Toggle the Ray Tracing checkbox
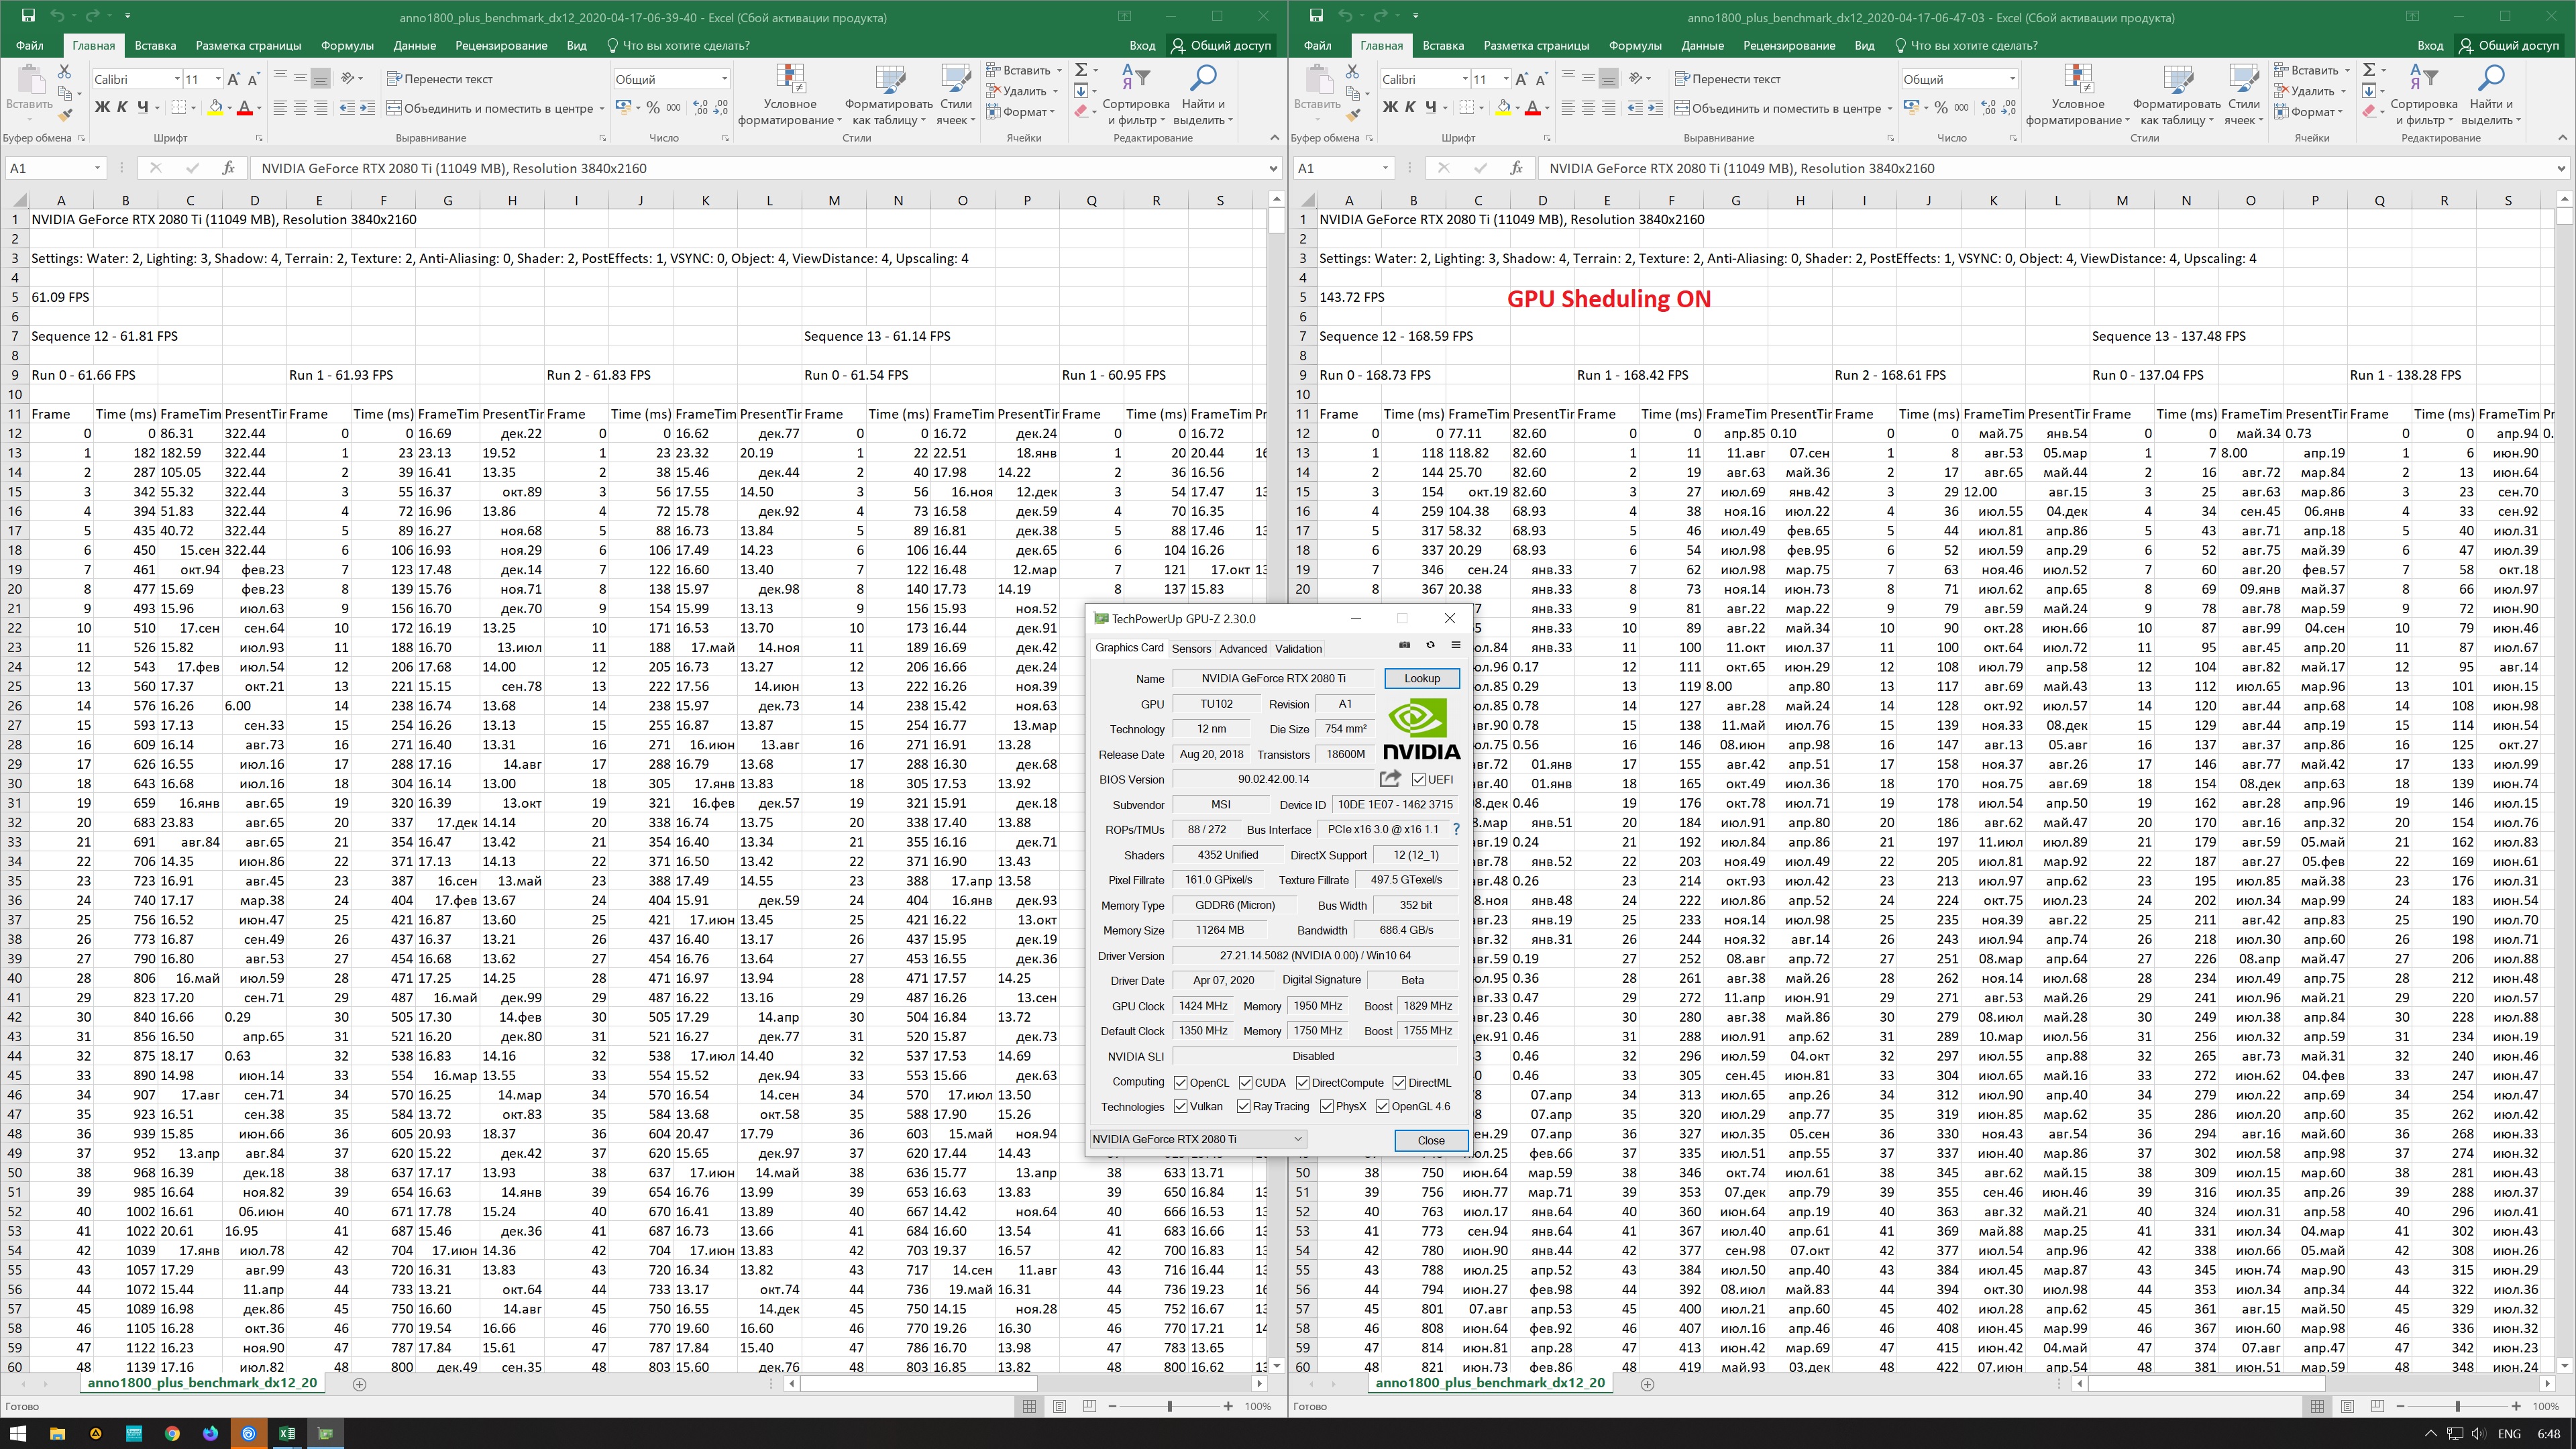 (x=1243, y=1106)
